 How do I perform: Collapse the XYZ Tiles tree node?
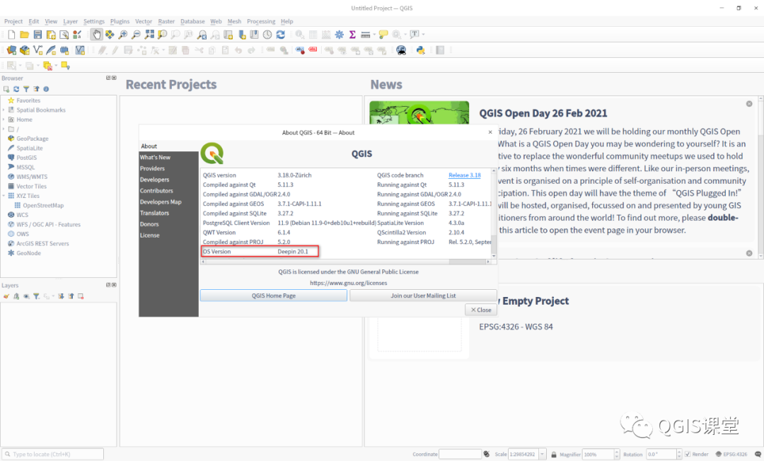tap(4, 196)
